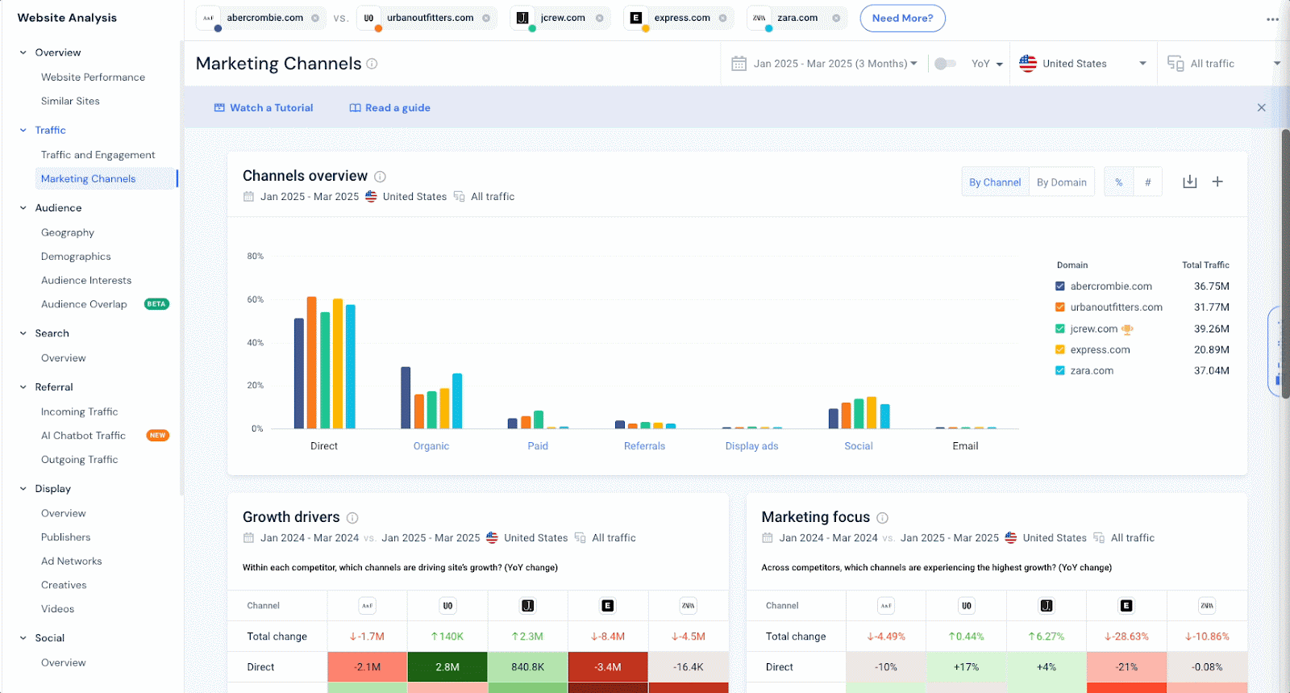
Task: Click the Organic channel label
Action: (x=431, y=446)
